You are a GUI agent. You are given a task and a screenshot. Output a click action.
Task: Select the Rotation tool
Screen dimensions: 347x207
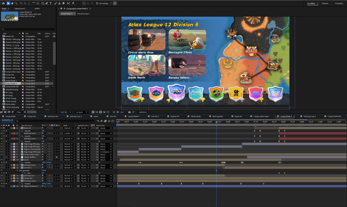34,3
